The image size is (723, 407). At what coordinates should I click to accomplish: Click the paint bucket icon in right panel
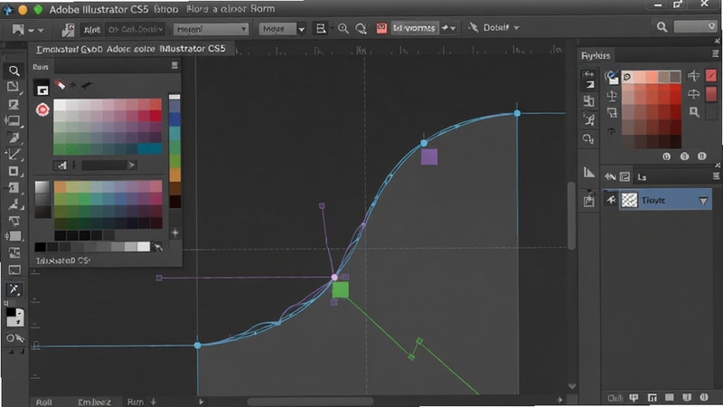pos(612,78)
